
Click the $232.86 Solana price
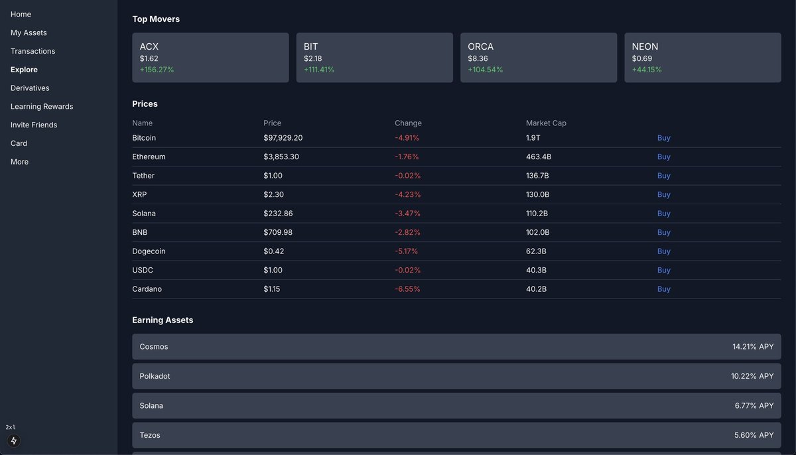[278, 214]
